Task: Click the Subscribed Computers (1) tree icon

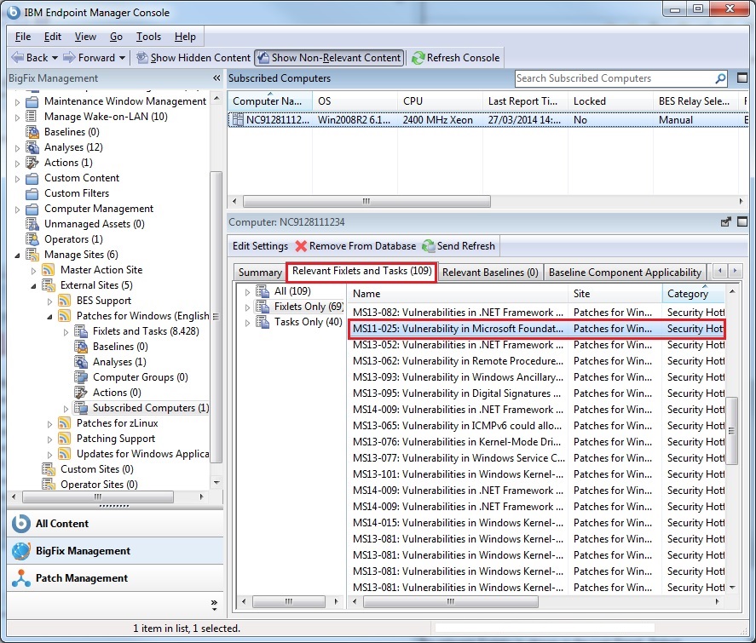Action: pyautogui.click(x=80, y=408)
